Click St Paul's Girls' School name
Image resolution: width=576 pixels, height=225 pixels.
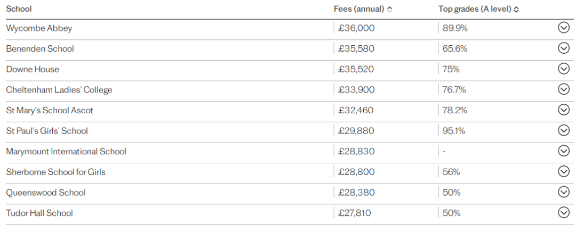click(x=47, y=131)
